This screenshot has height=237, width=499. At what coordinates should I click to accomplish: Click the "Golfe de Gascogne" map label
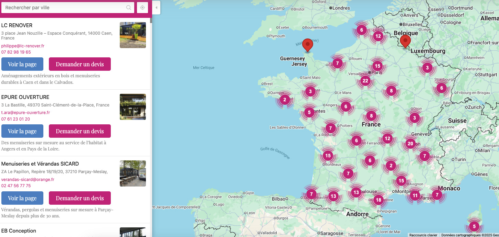click(x=275, y=153)
